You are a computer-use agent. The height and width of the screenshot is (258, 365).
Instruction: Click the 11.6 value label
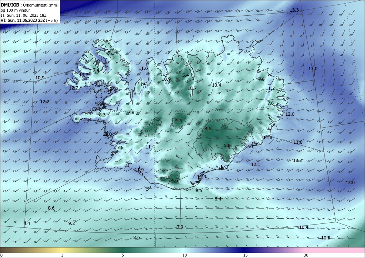(143, 68)
